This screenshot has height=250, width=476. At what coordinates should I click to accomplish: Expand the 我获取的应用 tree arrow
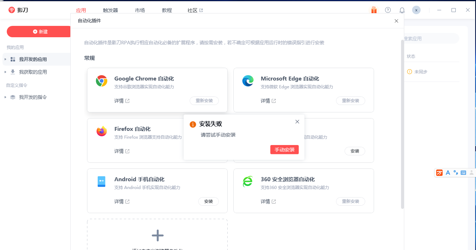pyautogui.click(x=5, y=72)
